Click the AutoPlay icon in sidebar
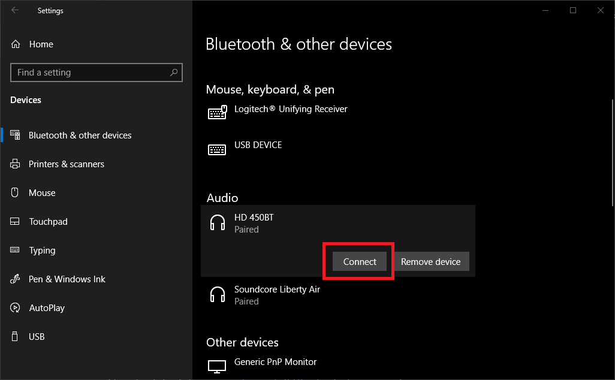Image resolution: width=615 pixels, height=380 pixels. click(x=15, y=308)
